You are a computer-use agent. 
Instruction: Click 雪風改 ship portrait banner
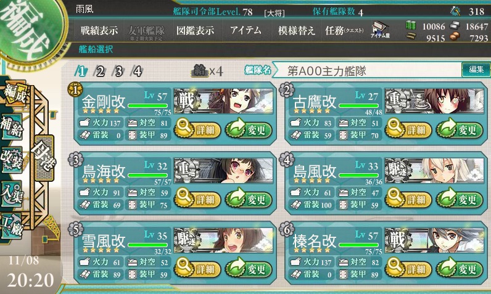click(223, 240)
